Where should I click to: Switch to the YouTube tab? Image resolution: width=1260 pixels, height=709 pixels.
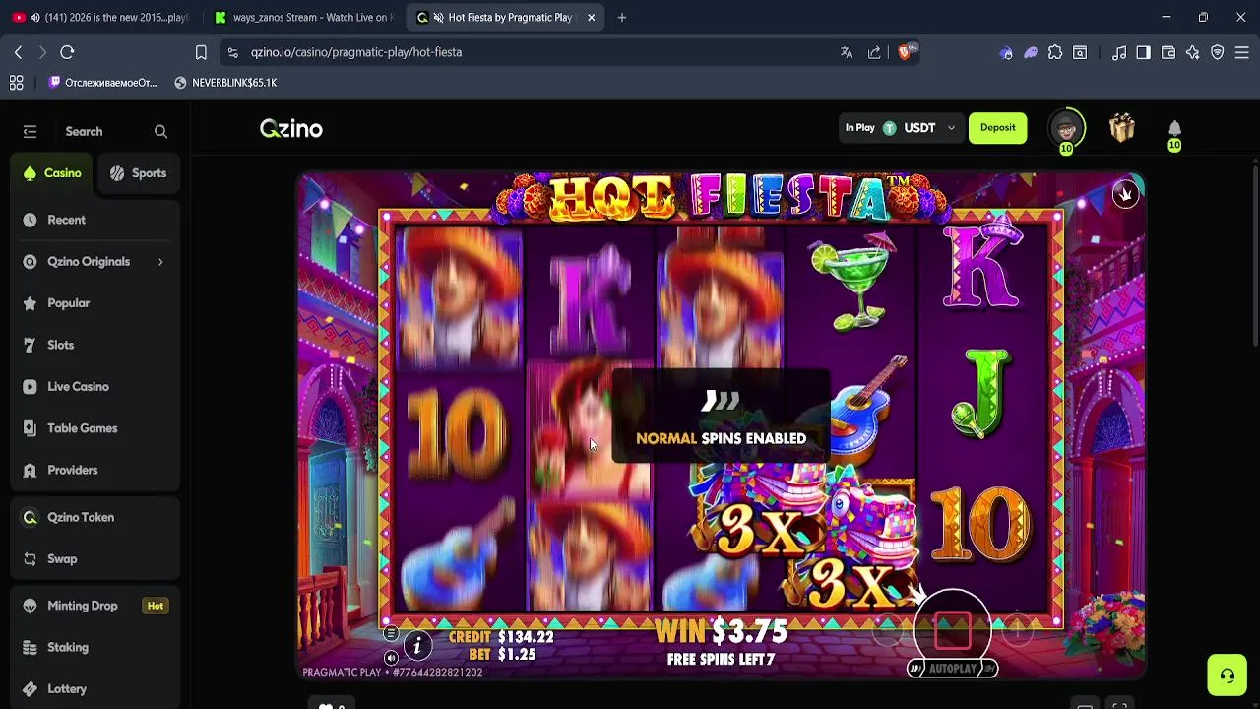click(99, 18)
